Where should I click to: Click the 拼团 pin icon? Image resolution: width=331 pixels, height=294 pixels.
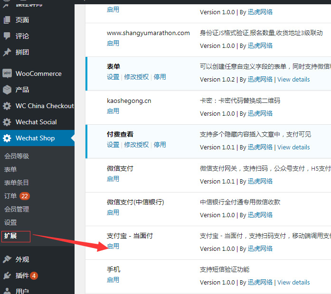[7, 52]
